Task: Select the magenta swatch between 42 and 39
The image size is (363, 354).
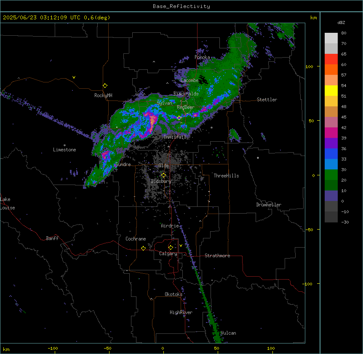Action: (331, 133)
